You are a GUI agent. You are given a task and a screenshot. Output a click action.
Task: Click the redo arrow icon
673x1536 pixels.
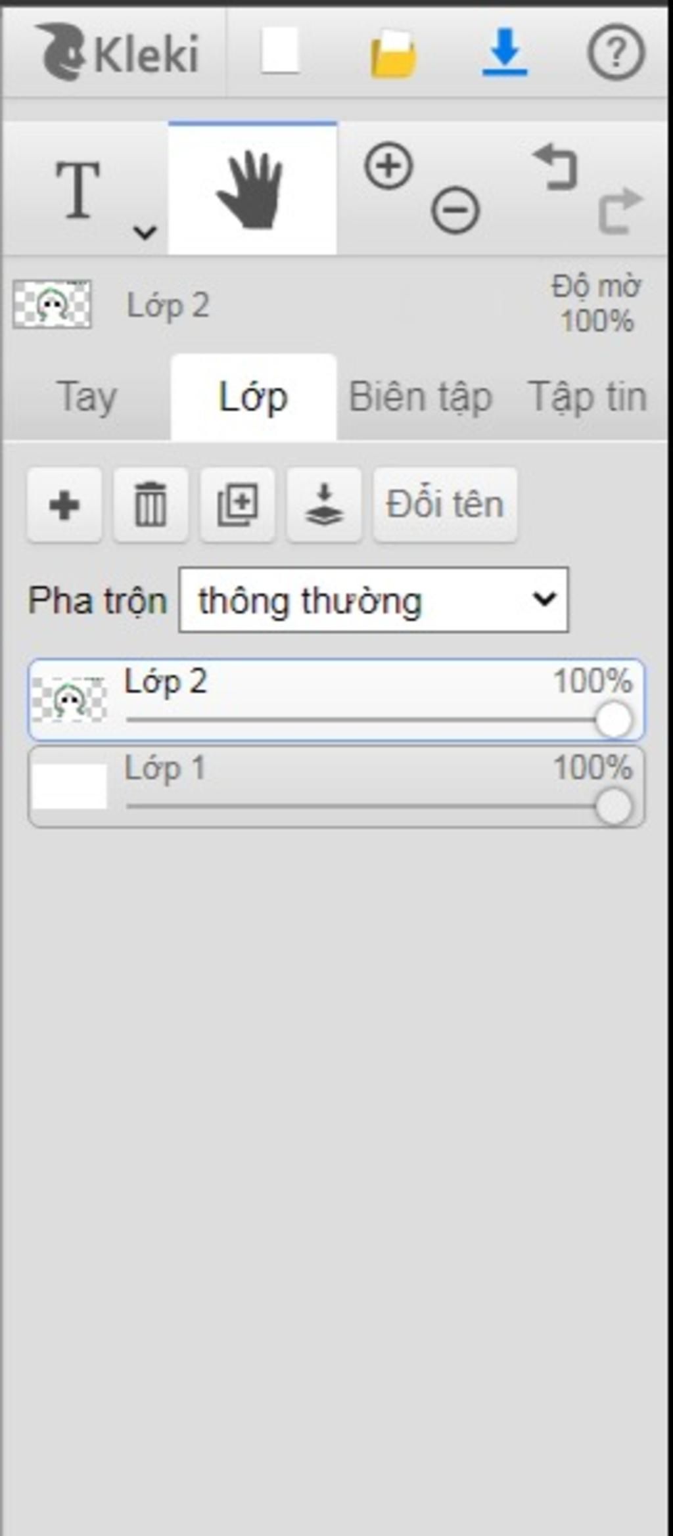click(619, 210)
